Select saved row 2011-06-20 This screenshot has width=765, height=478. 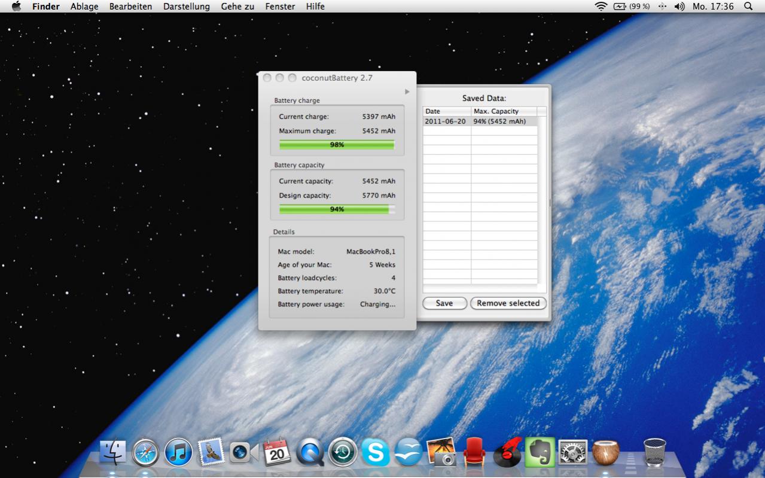pos(480,121)
